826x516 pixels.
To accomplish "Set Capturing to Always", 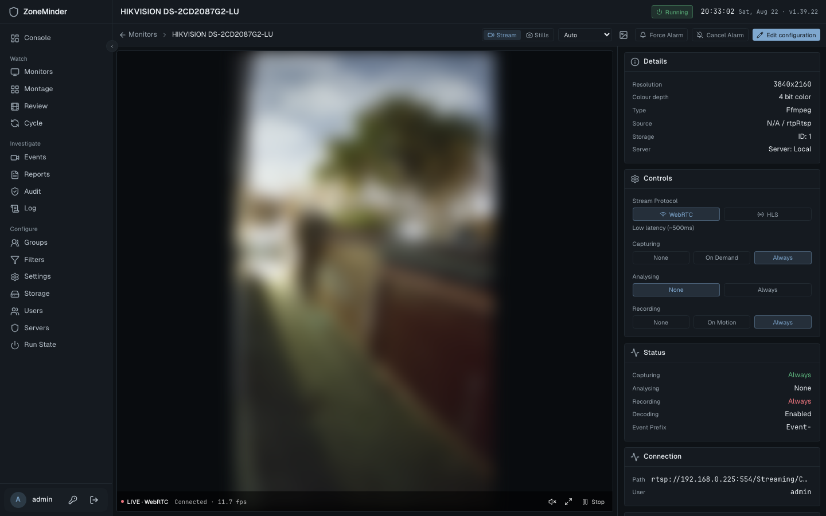I will click(x=783, y=258).
